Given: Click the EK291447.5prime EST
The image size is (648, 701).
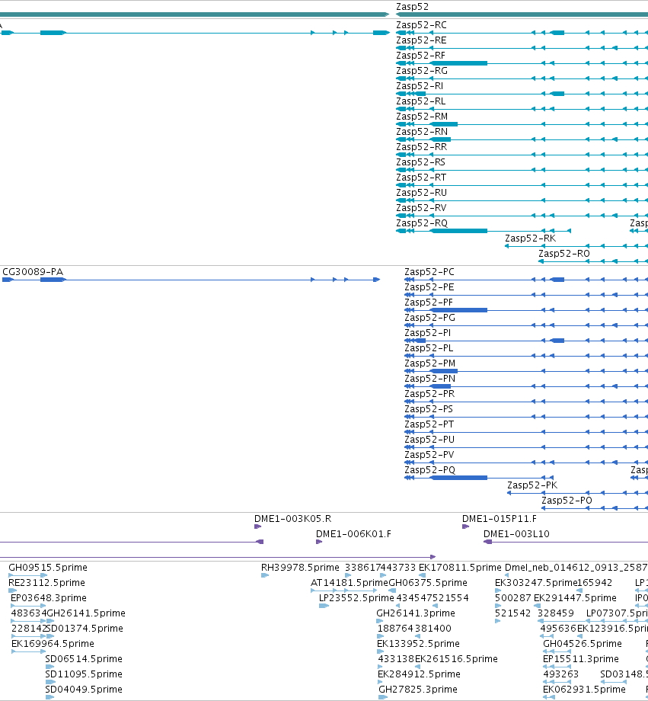Looking at the screenshot, I should [575, 597].
